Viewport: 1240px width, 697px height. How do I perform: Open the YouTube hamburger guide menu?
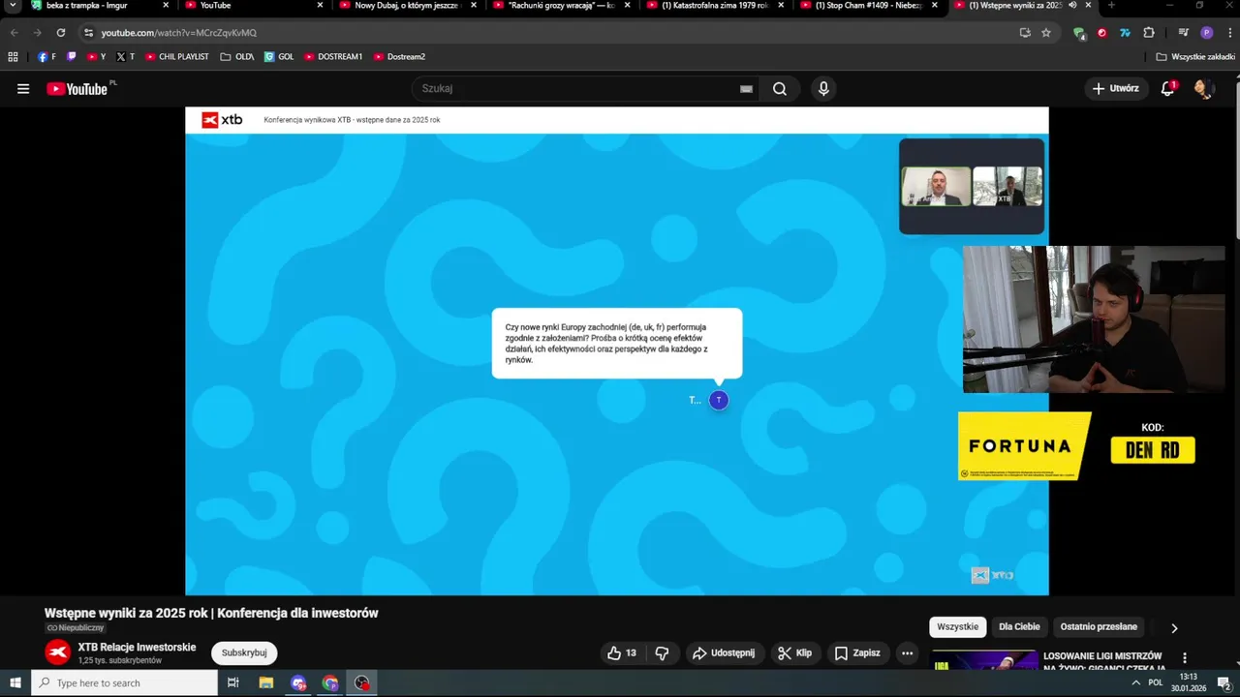pos(23,89)
